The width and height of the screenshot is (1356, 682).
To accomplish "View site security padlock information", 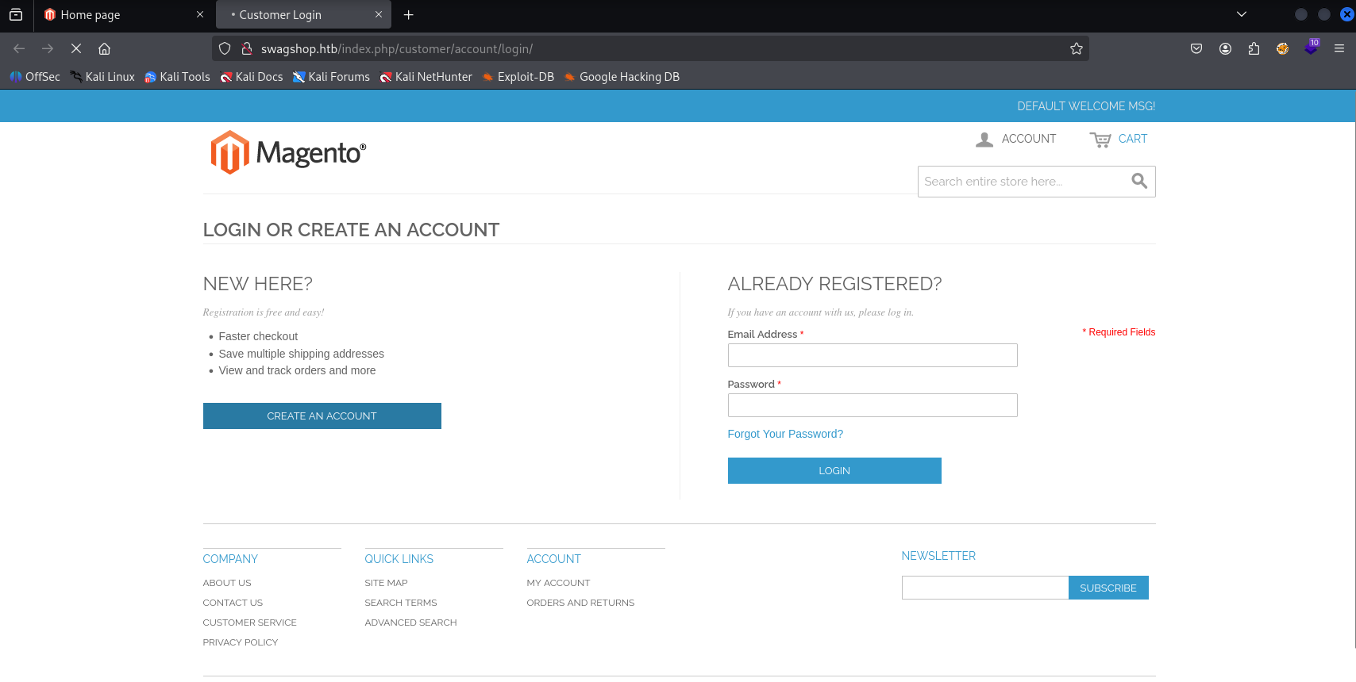I will click(247, 49).
